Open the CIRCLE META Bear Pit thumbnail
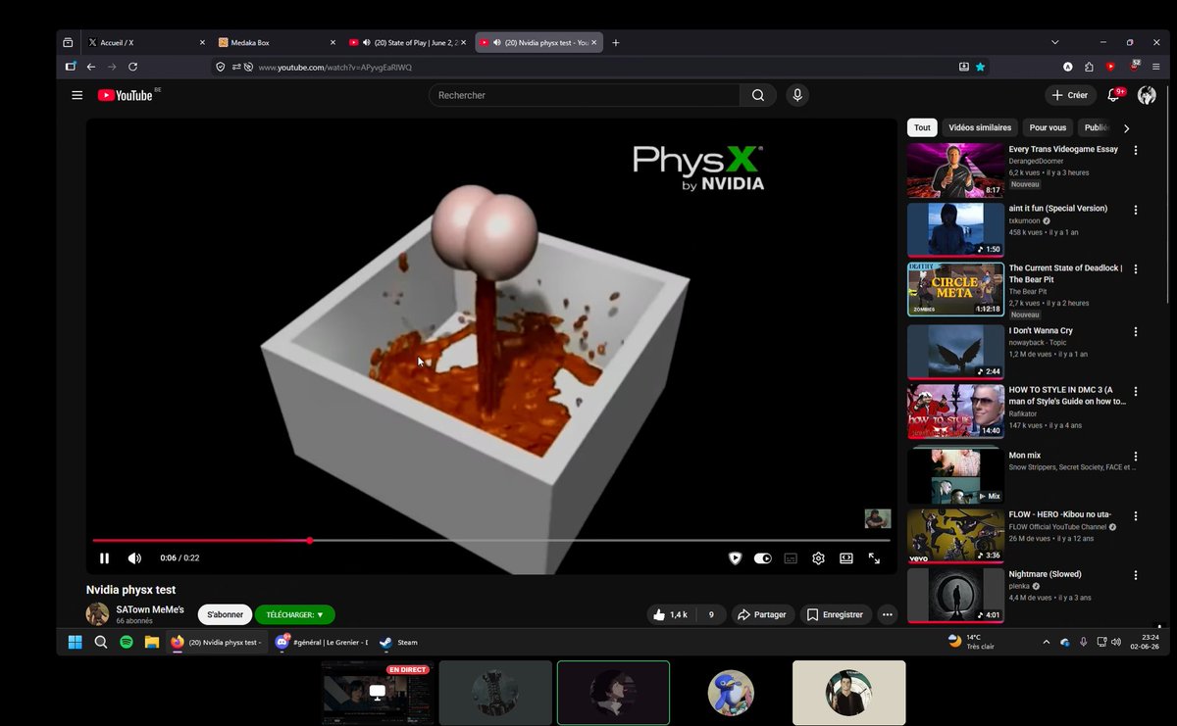1177x726 pixels. tap(955, 289)
